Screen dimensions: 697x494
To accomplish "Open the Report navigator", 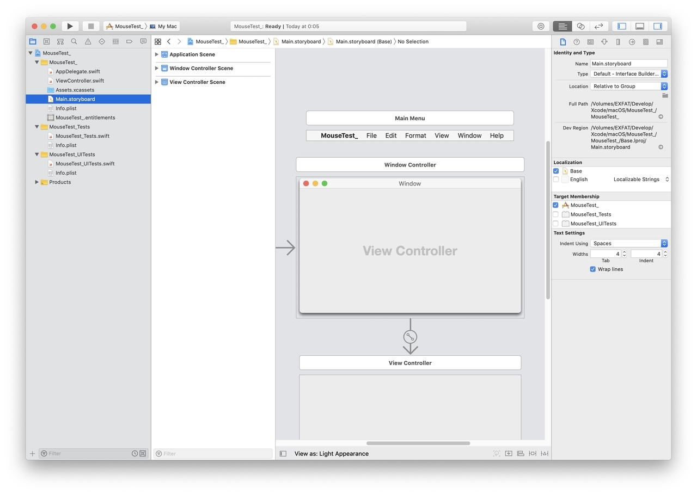I will click(x=143, y=41).
